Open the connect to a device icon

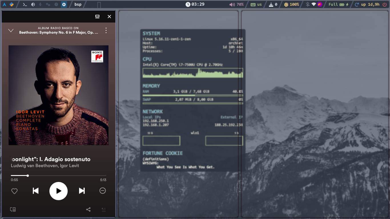13,209
